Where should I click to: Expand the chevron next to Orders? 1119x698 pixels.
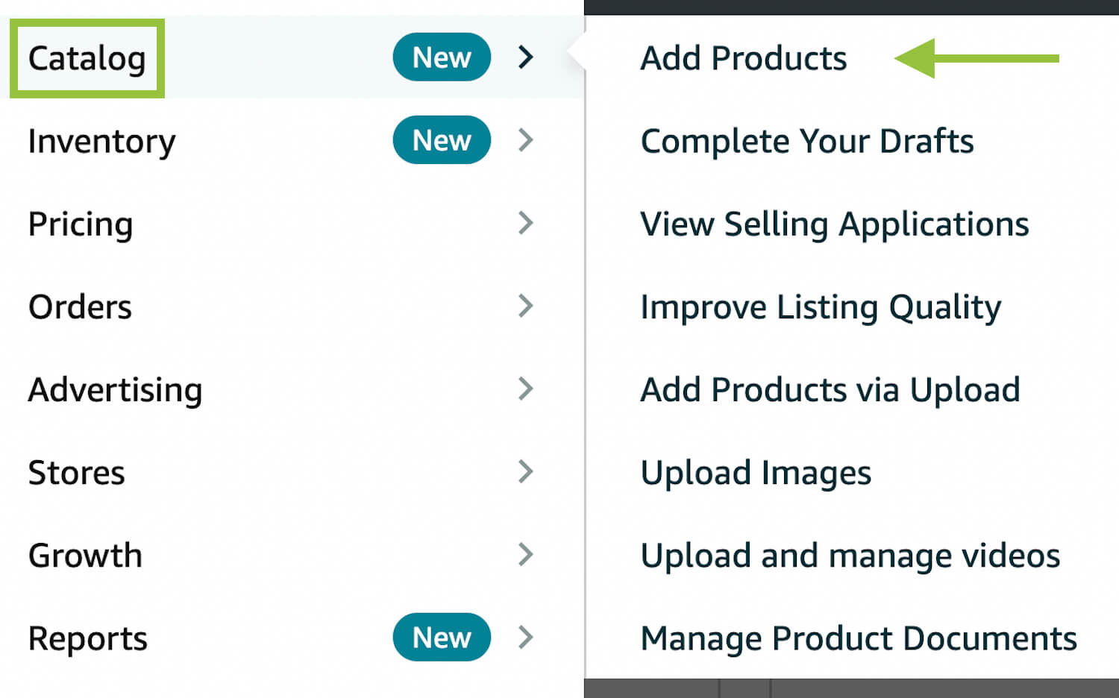click(526, 306)
